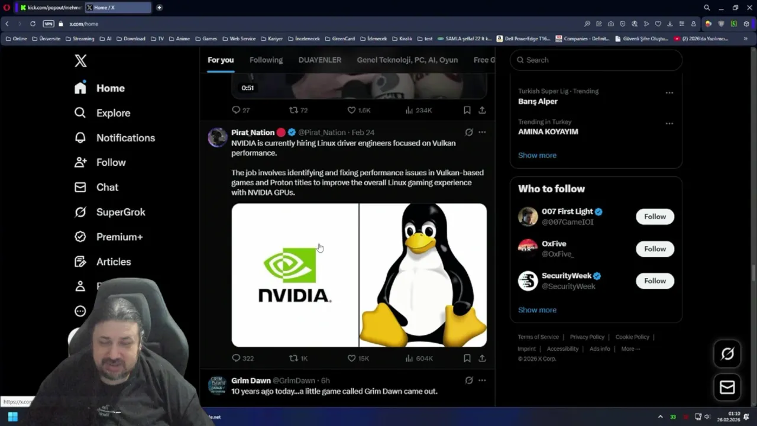Screen dimensions: 757x426
Task: Toggle the VPN badge in address bar
Action: click(48, 24)
